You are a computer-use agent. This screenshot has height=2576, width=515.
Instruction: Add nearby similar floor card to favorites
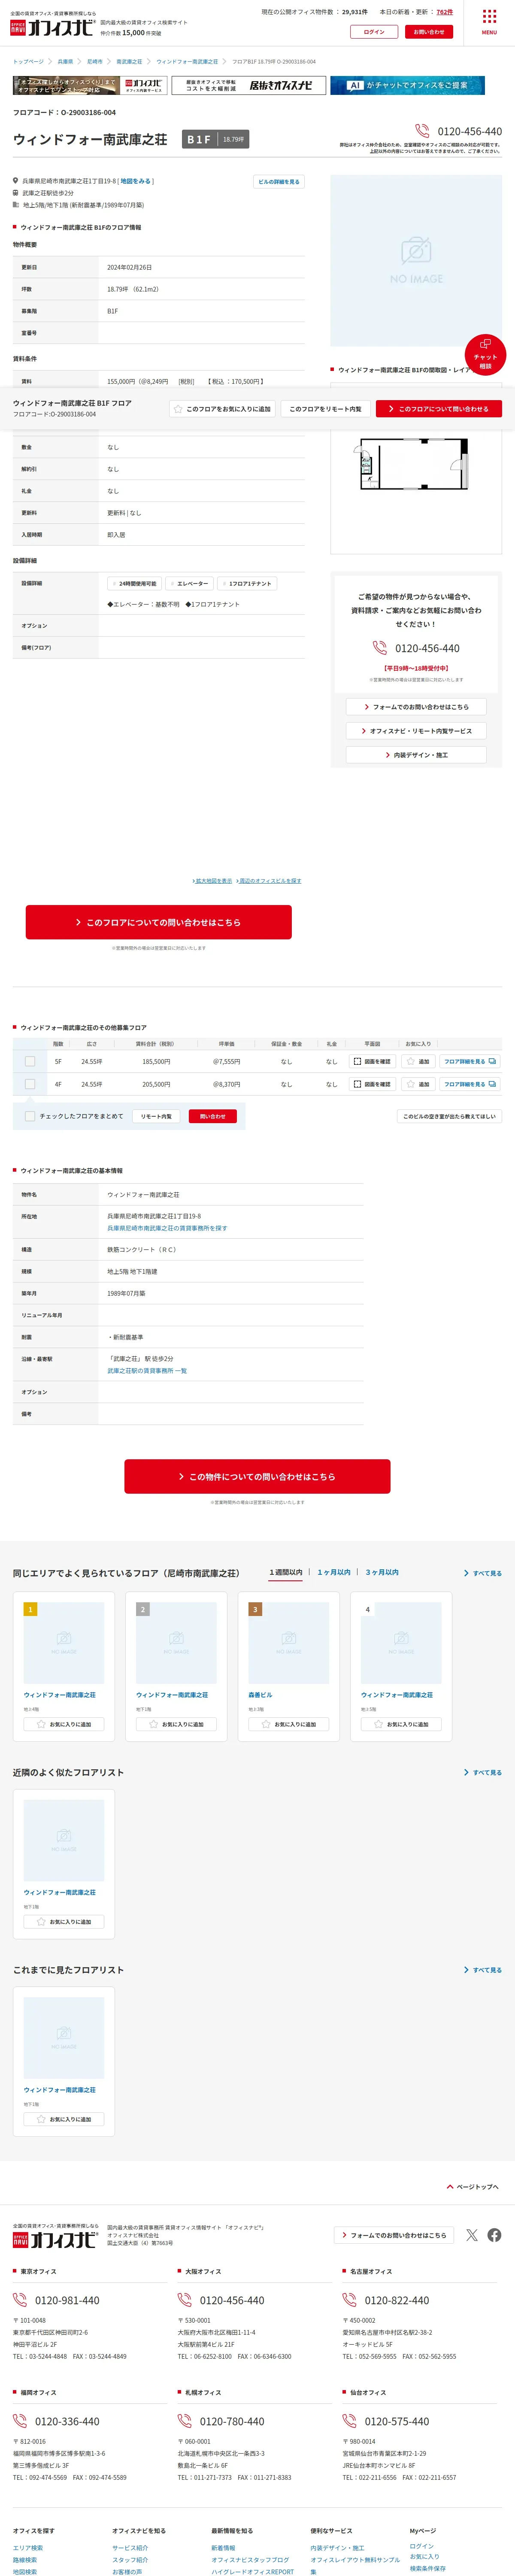64,1921
